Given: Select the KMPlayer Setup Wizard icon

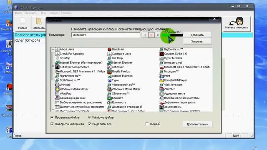Looking at the screenshot, I should coord(58,67).
